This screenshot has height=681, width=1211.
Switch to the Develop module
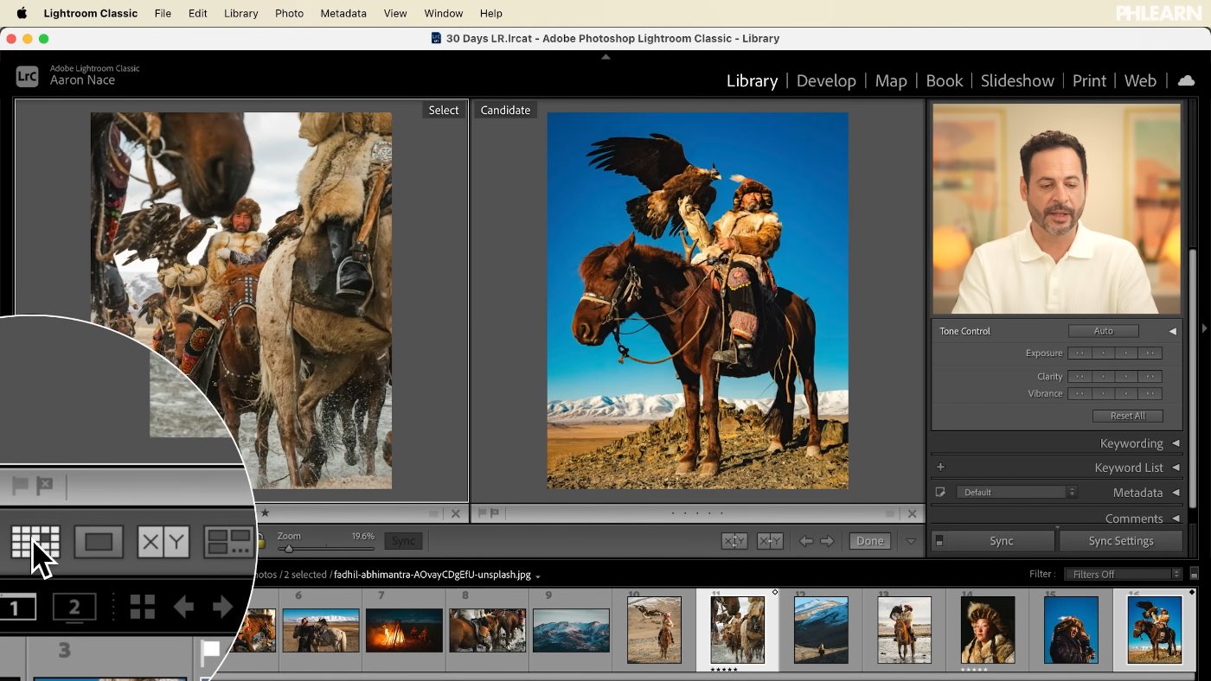click(826, 80)
